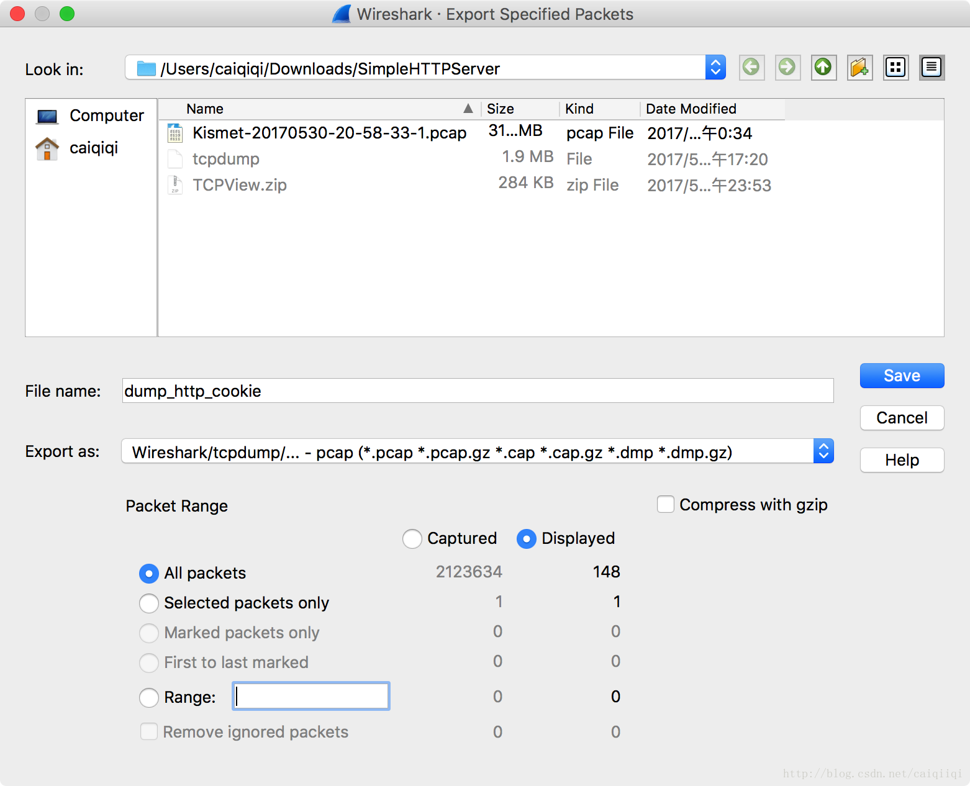Viewport: 970px width, 786px height.
Task: Select Kismet-20170530-20-58-33-1.pcap file name
Action: [x=329, y=133]
